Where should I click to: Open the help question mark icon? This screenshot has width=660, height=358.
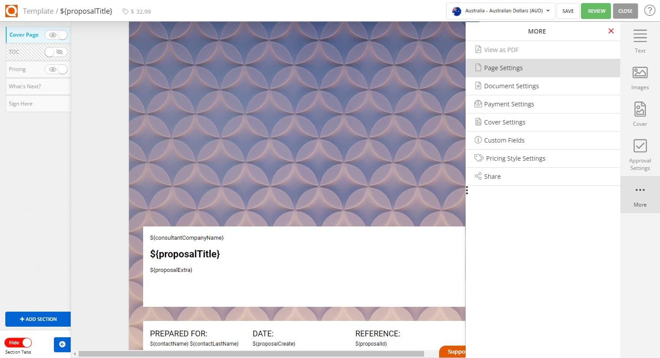tap(649, 11)
